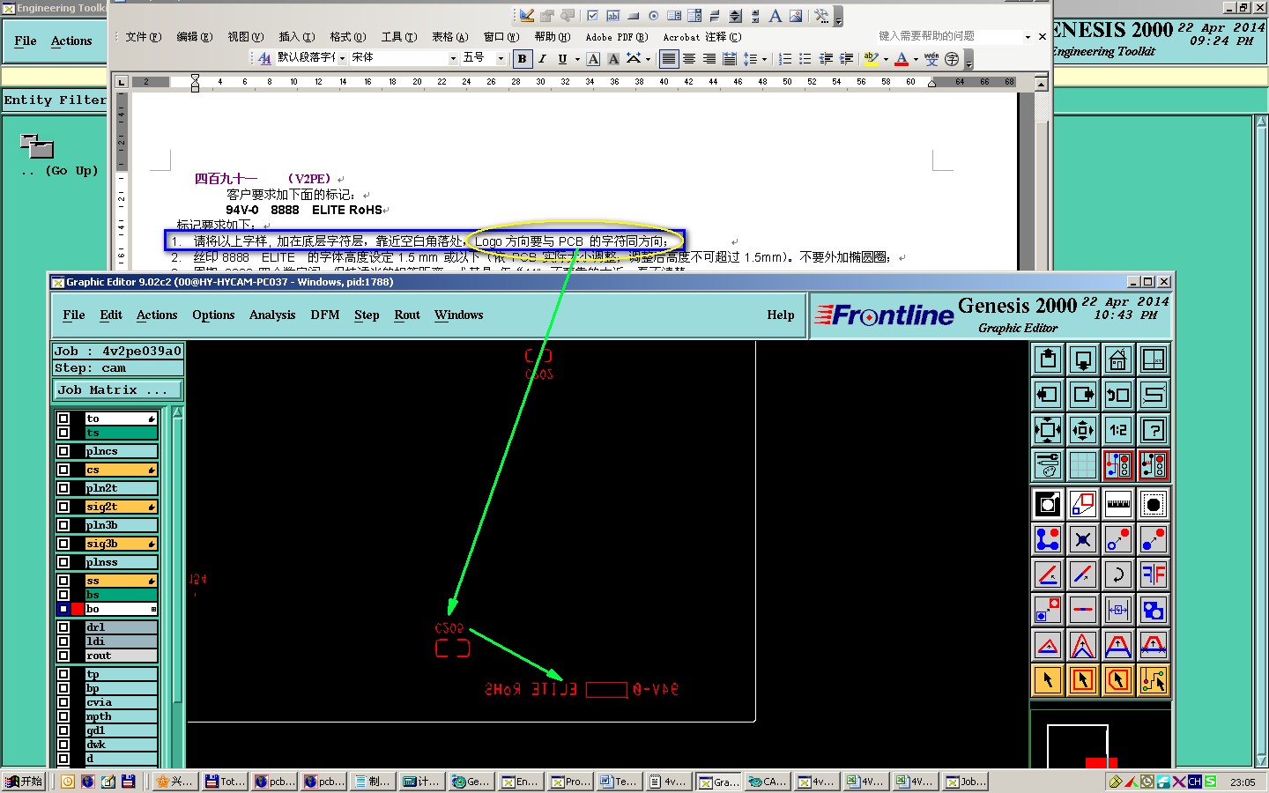1269x793 pixels.
Task: Open the Edit menu in Graphic Editor
Action: [x=111, y=315]
